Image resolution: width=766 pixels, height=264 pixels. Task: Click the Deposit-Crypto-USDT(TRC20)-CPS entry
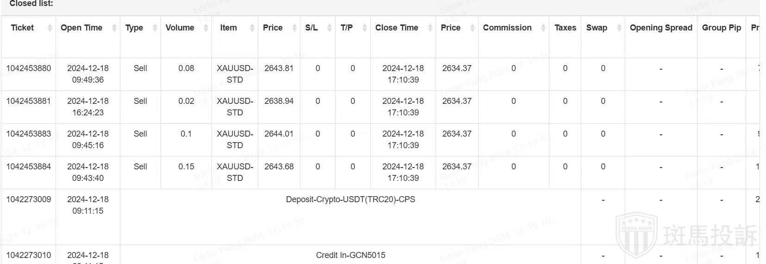350,199
